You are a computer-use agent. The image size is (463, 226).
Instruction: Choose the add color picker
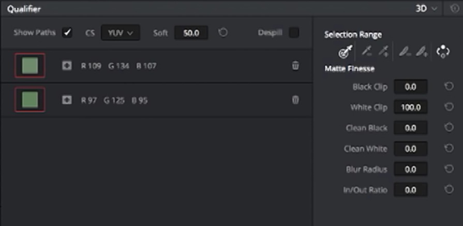(383, 51)
